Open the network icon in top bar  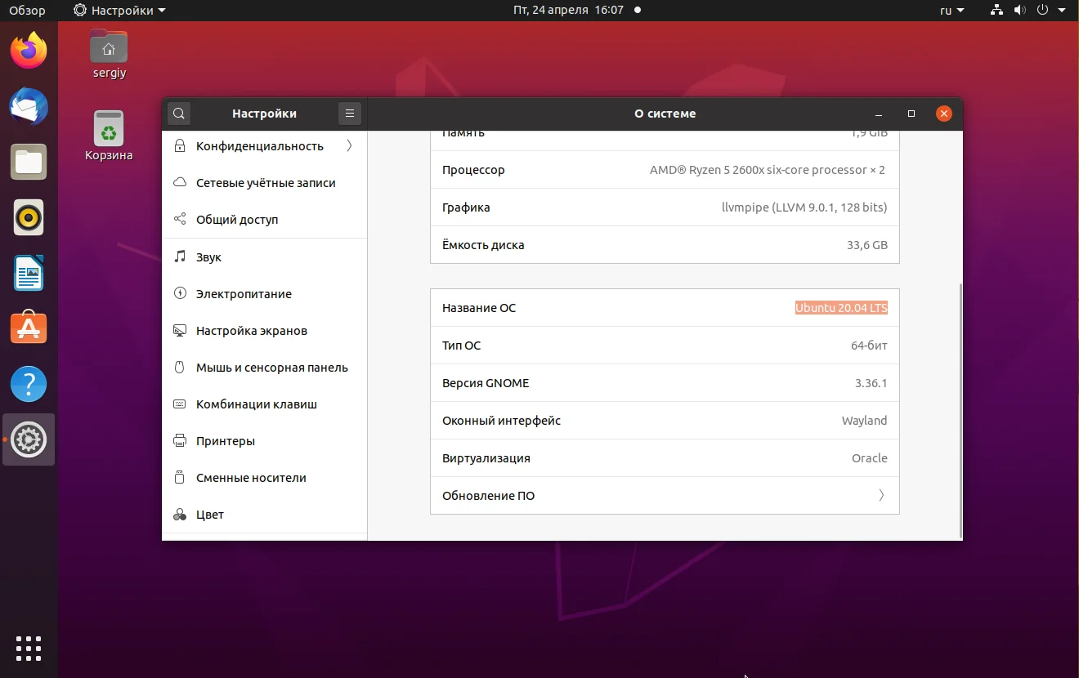click(996, 11)
